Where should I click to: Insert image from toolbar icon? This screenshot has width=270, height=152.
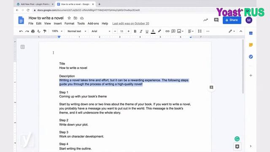point(179,31)
